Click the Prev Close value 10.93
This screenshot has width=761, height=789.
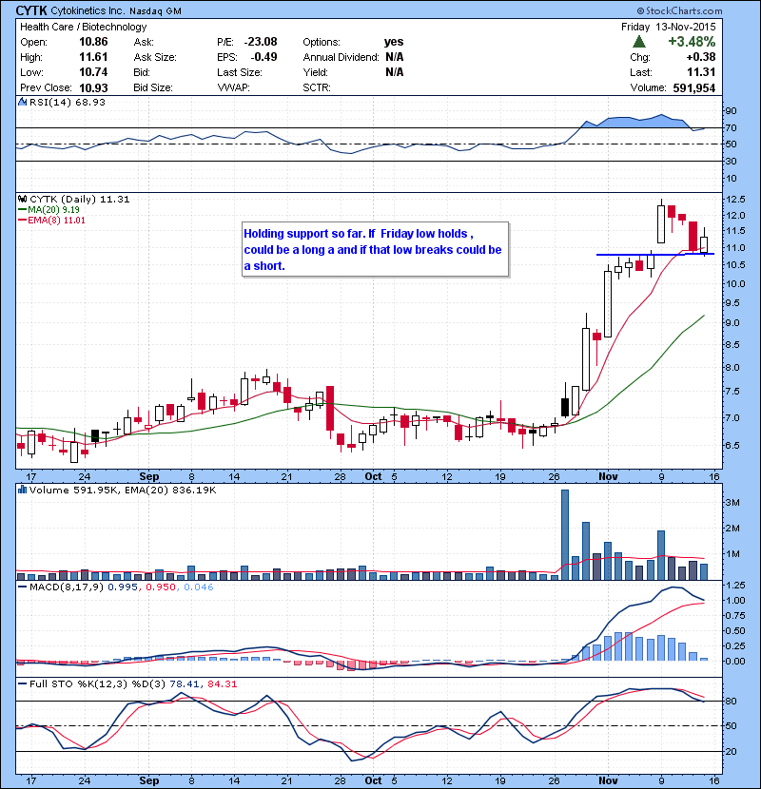pyautogui.click(x=93, y=87)
